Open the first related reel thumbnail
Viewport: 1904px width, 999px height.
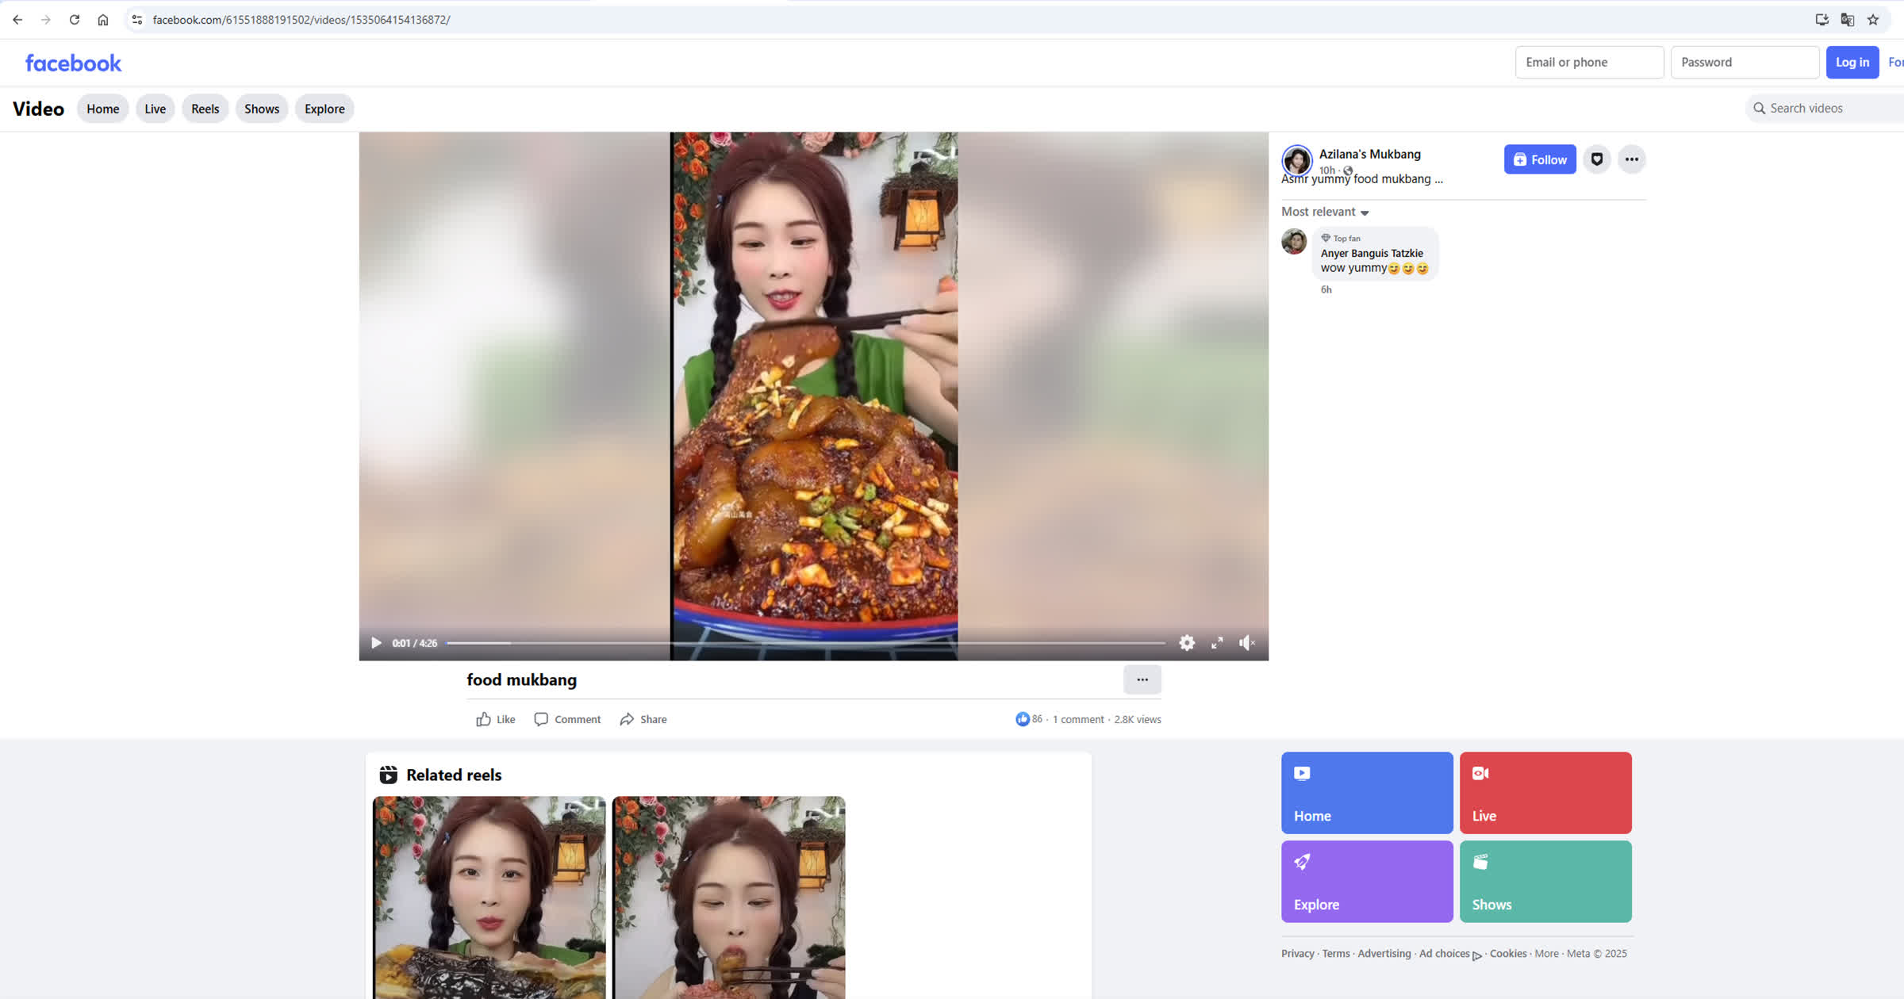488,896
